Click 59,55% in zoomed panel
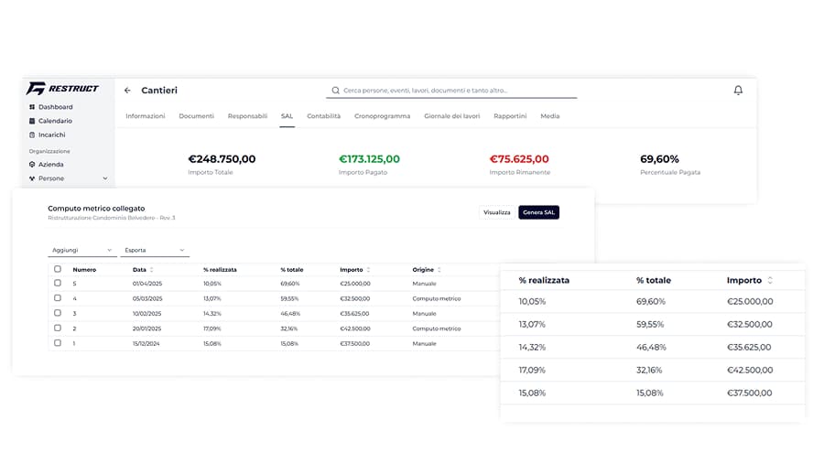Image resolution: width=824 pixels, height=463 pixels. tap(650, 325)
